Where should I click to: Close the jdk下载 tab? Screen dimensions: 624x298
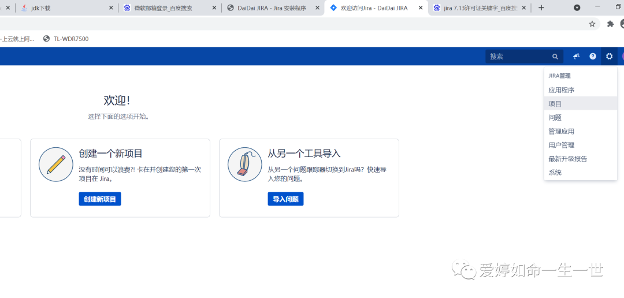(x=111, y=8)
